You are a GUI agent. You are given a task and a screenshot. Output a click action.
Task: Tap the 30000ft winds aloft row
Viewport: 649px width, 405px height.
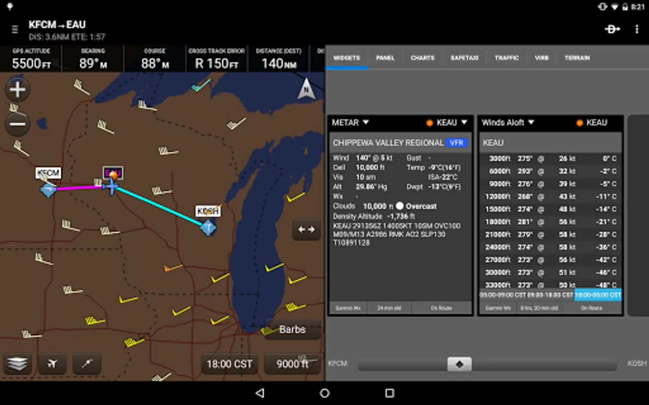tap(551, 272)
